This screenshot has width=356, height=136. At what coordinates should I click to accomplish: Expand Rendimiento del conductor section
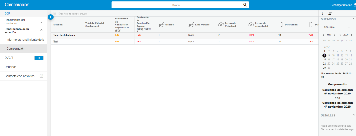pyautogui.click(x=23, y=22)
